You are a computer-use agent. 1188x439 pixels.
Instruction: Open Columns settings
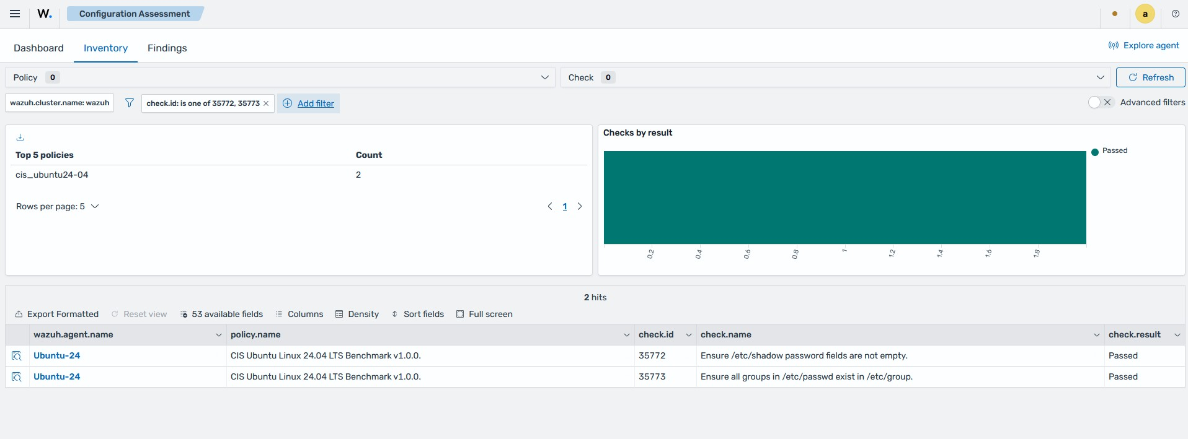click(299, 314)
